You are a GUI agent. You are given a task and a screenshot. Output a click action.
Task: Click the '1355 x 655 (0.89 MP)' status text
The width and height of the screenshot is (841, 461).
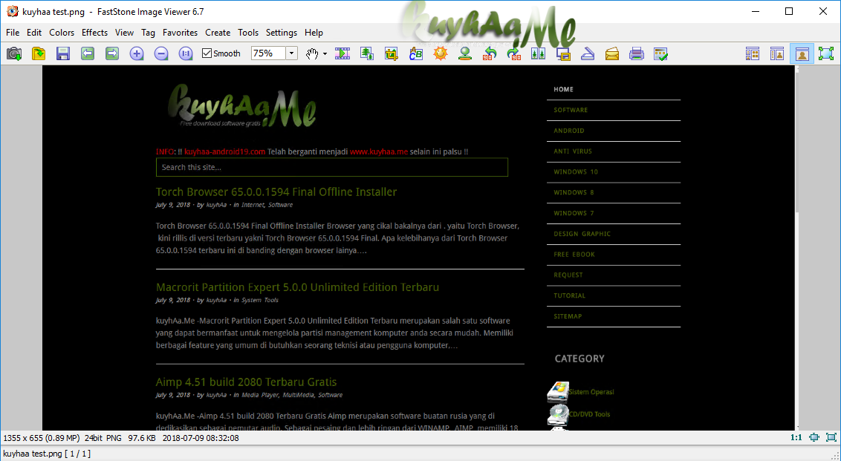point(42,438)
